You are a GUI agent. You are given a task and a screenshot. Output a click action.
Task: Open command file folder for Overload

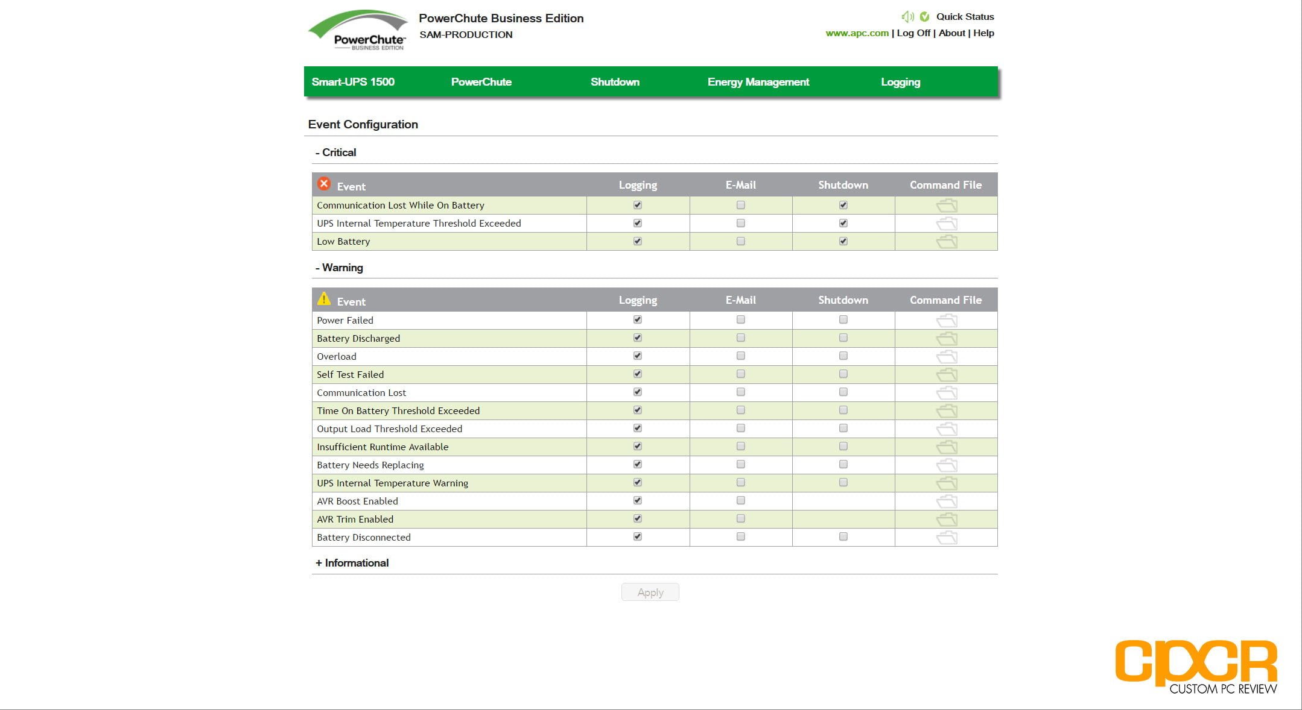pyautogui.click(x=947, y=357)
